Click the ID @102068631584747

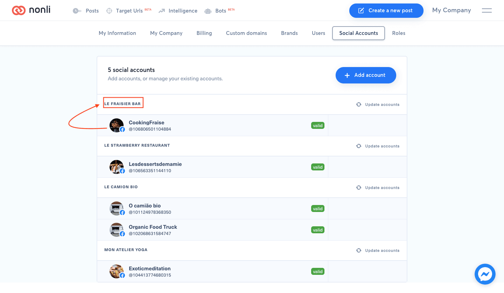coord(150,234)
